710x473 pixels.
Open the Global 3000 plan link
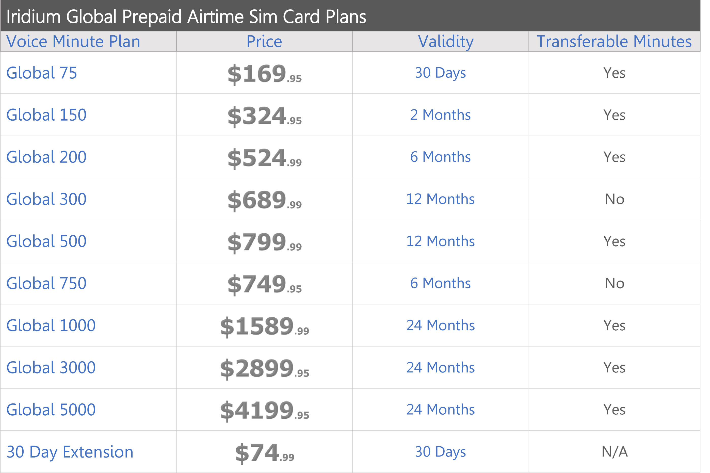coord(51,367)
